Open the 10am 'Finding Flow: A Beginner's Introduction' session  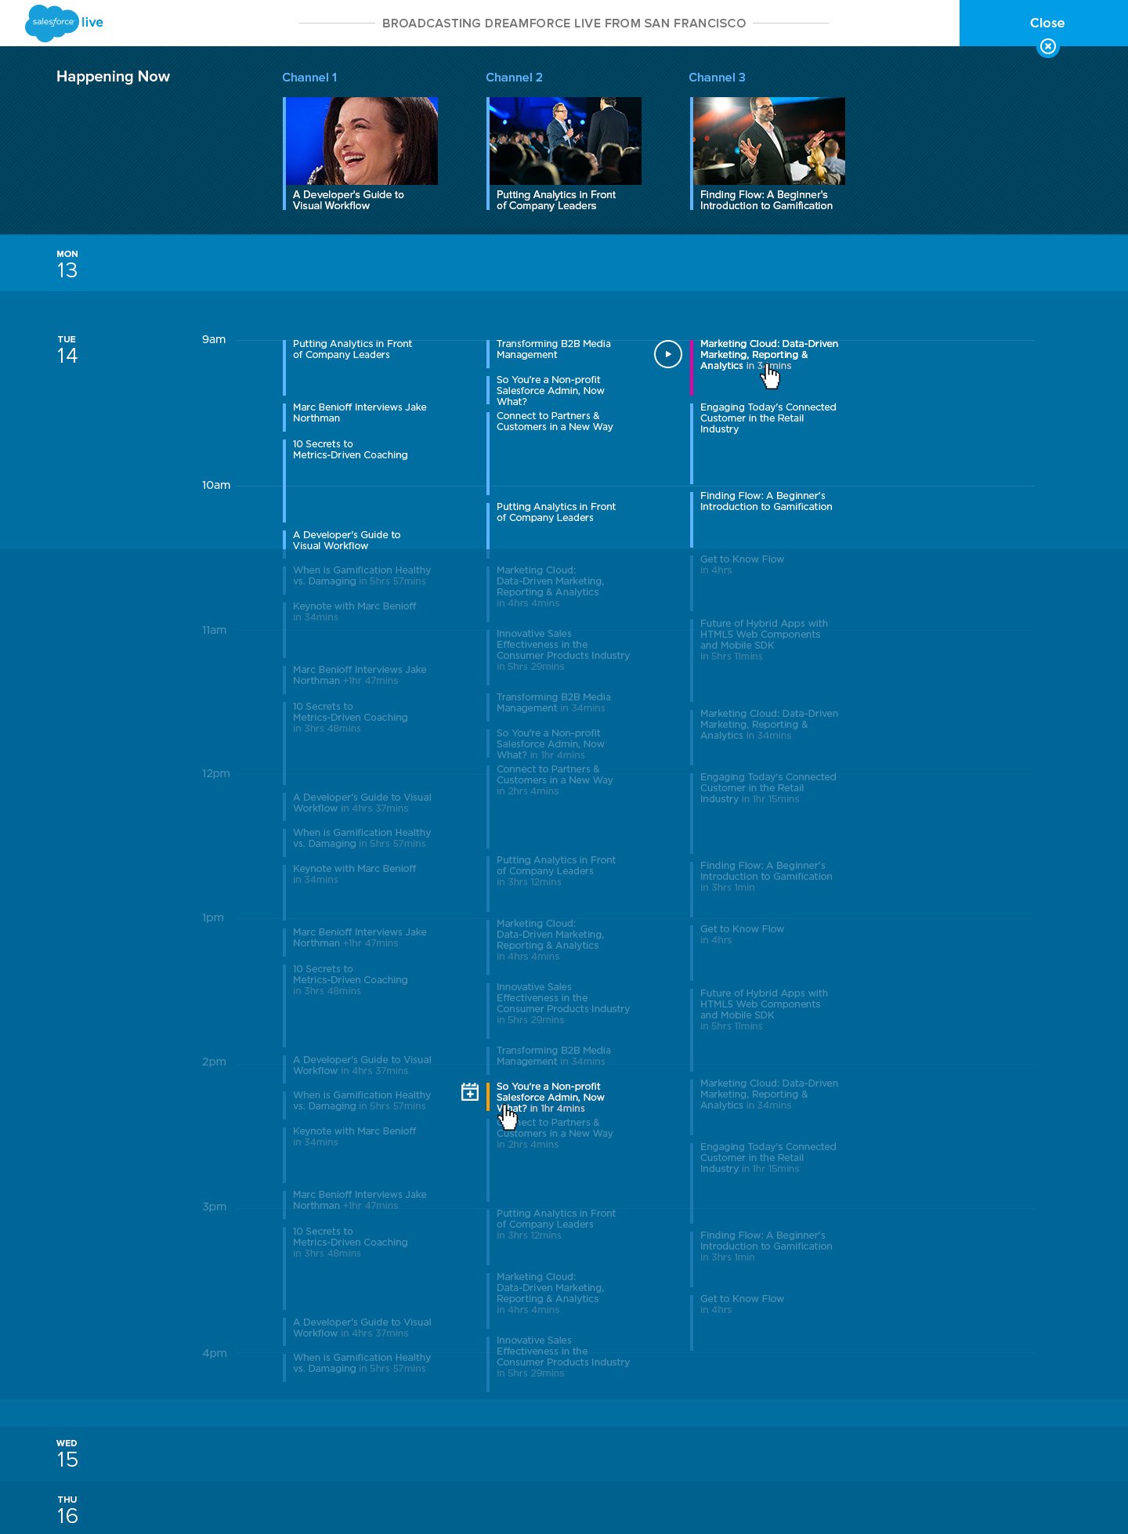(766, 501)
